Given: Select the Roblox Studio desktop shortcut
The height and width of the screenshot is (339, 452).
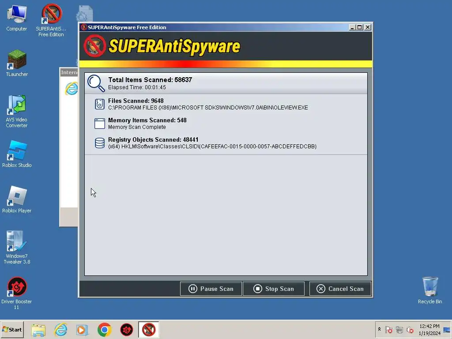Looking at the screenshot, I should (17, 154).
